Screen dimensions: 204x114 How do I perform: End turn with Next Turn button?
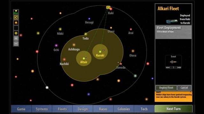coord(173,109)
